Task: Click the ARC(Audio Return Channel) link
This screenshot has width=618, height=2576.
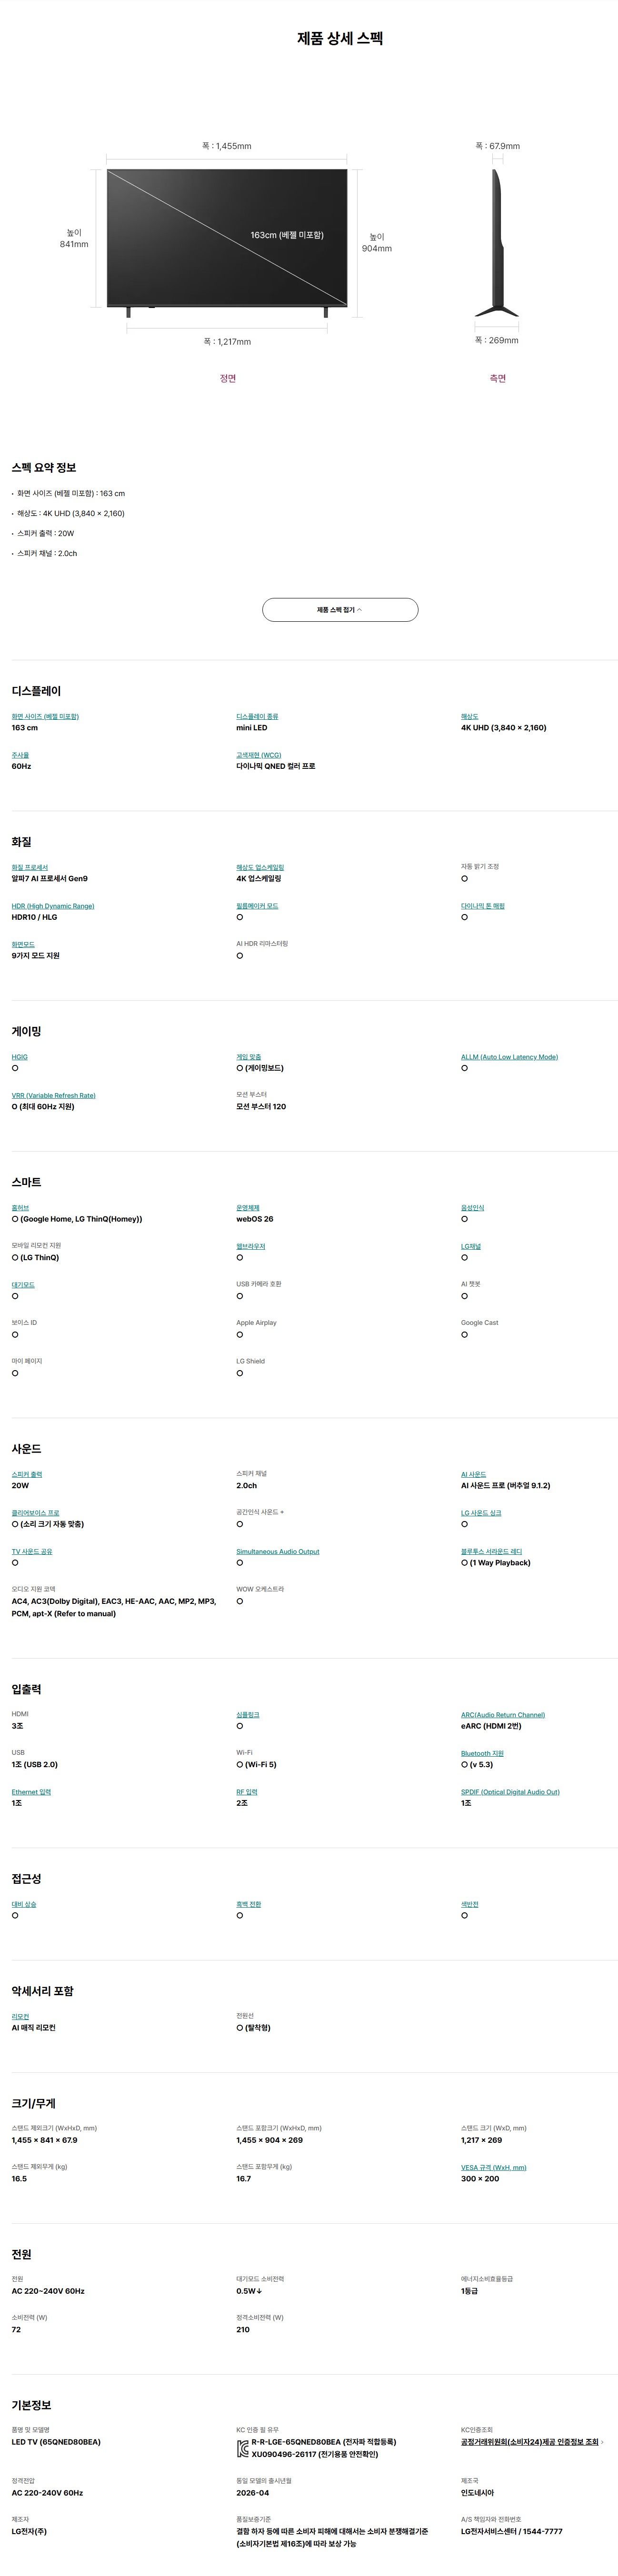Action: coord(503,1714)
